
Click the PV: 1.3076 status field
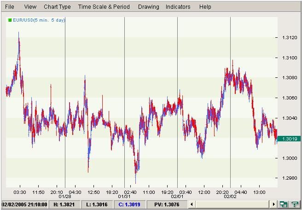pyautogui.click(x=167, y=204)
